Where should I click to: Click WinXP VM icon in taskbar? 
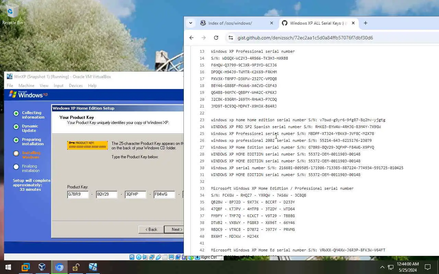(x=93, y=267)
